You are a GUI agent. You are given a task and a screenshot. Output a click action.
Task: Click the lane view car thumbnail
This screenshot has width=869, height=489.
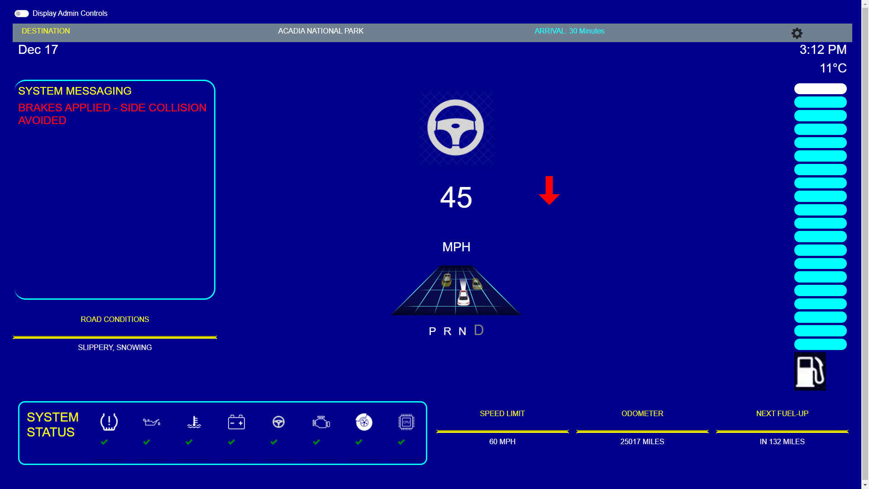[x=456, y=290]
